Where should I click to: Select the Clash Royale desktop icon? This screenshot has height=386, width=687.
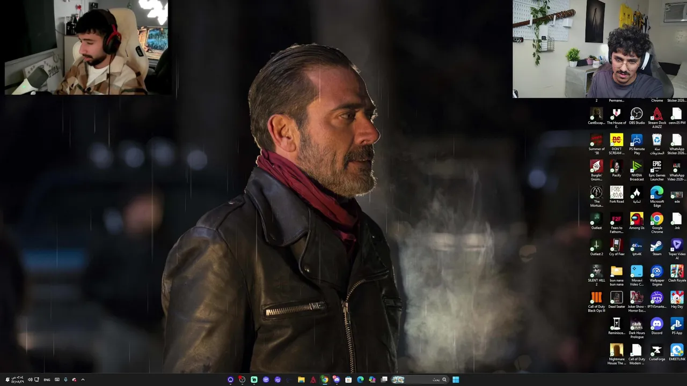(677, 274)
